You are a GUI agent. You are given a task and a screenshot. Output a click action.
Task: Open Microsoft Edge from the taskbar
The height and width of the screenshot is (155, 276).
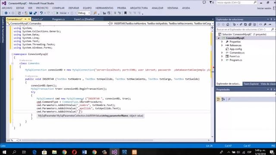34,152
